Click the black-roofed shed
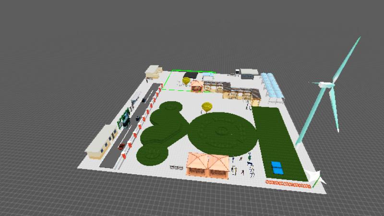Image resolution: width=384 pixels, height=216 pixels. 190,75
